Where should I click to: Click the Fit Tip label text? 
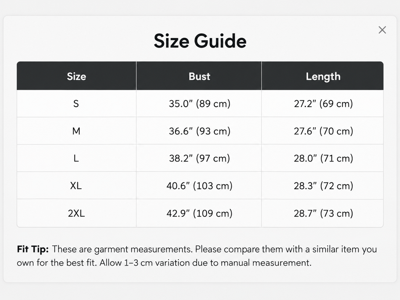point(33,249)
